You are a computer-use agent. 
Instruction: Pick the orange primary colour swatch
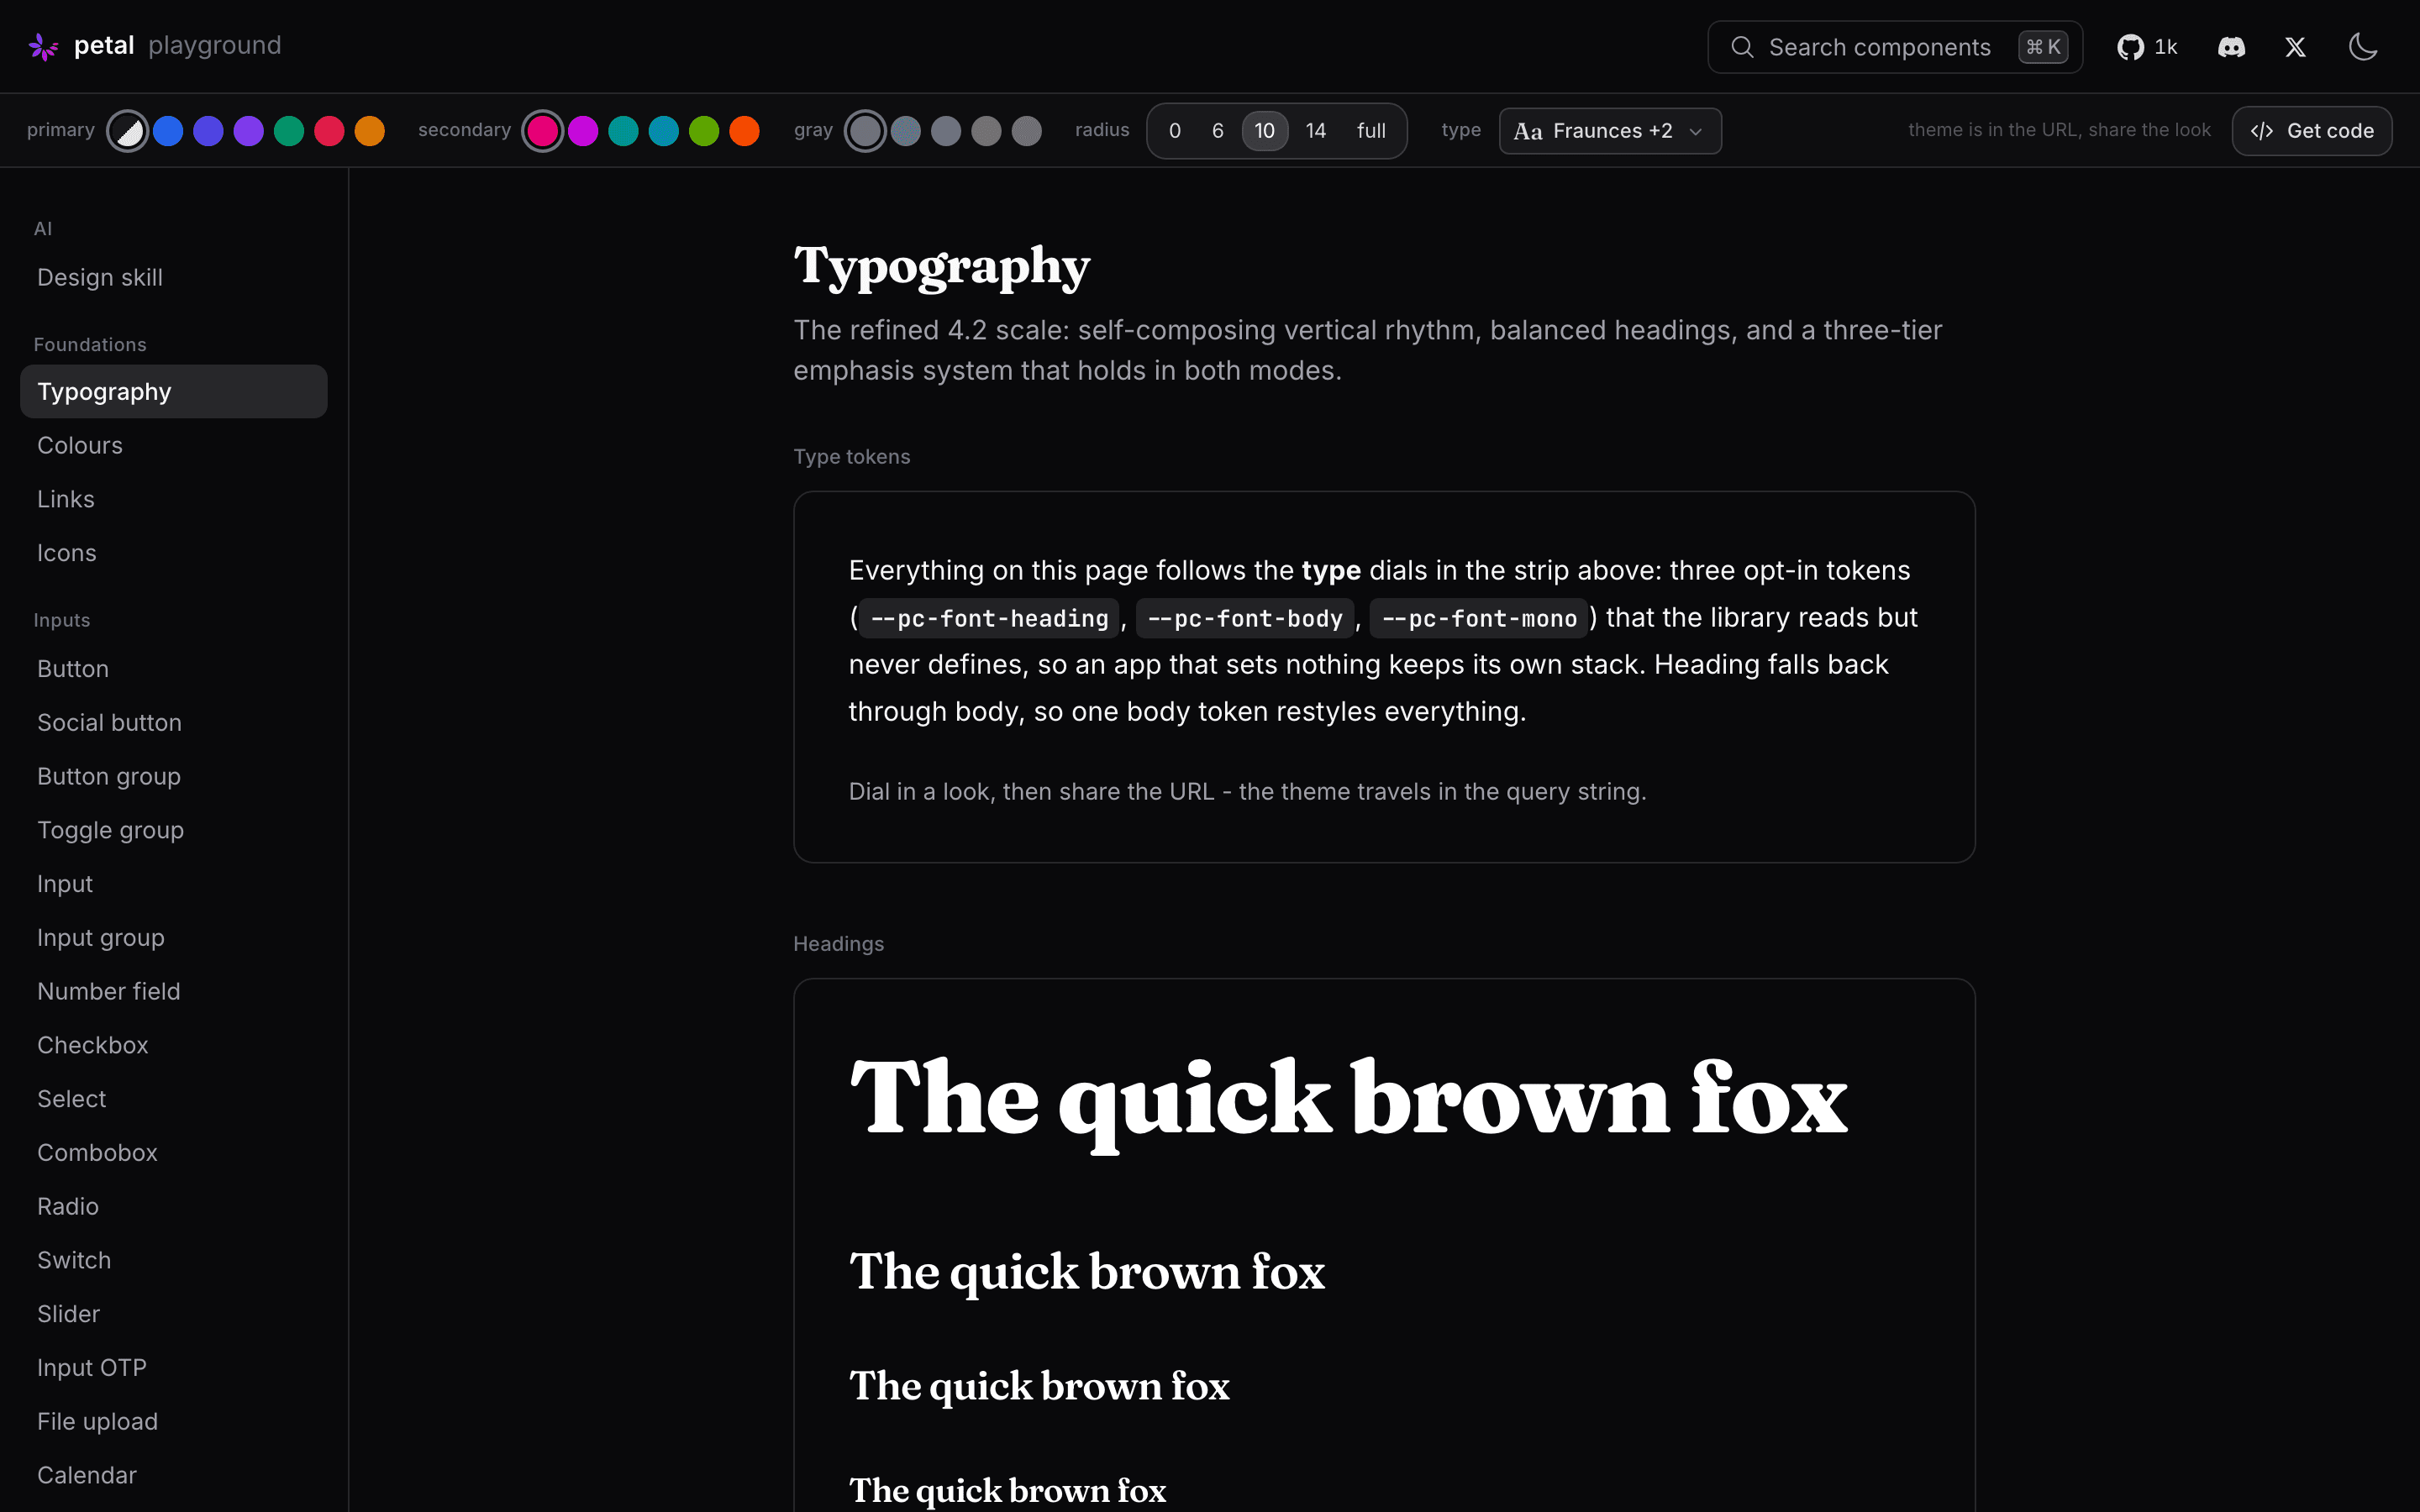point(370,131)
